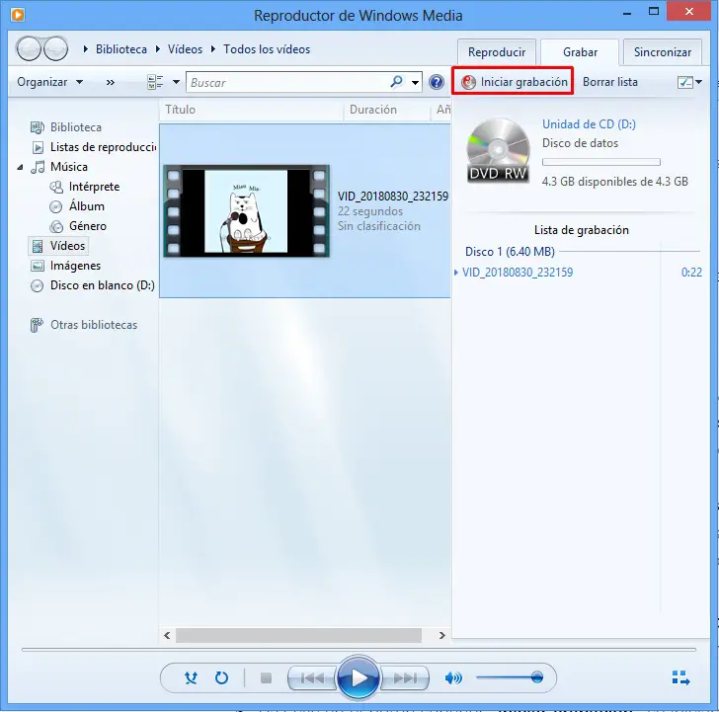This screenshot has height=712, width=719.
Task: Open the Unidad de CD (D:) link
Action: click(589, 124)
